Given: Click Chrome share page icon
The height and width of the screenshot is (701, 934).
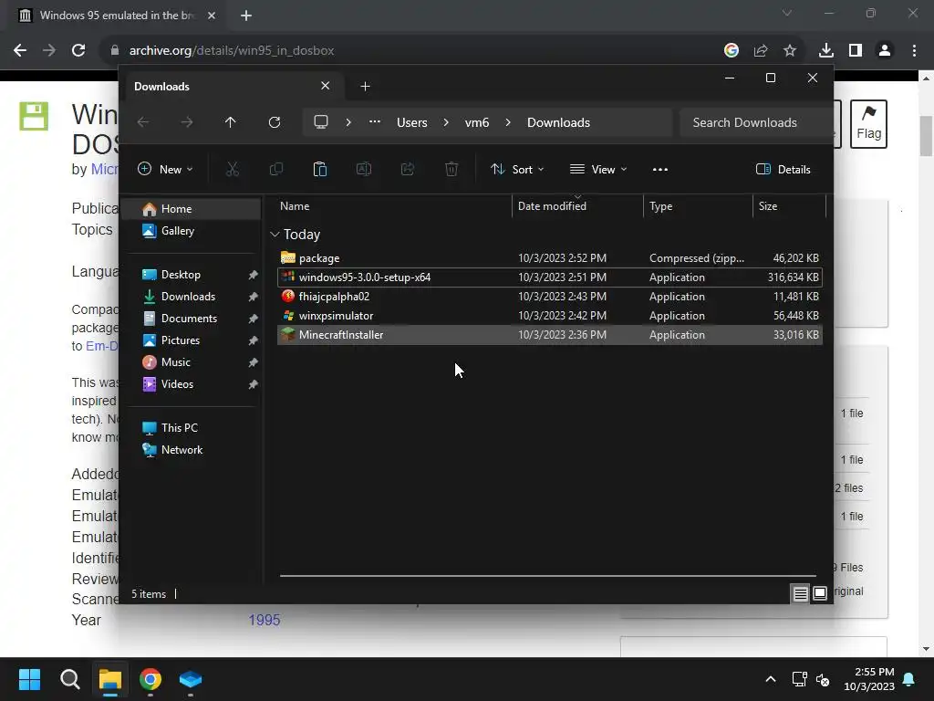Looking at the screenshot, I should [x=761, y=51].
